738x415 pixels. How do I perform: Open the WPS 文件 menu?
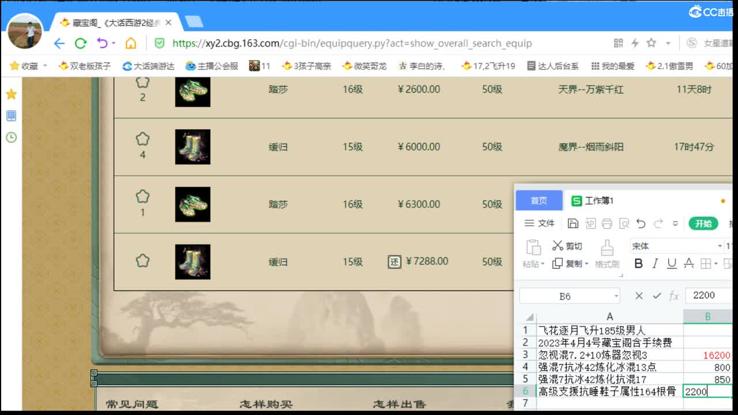539,224
